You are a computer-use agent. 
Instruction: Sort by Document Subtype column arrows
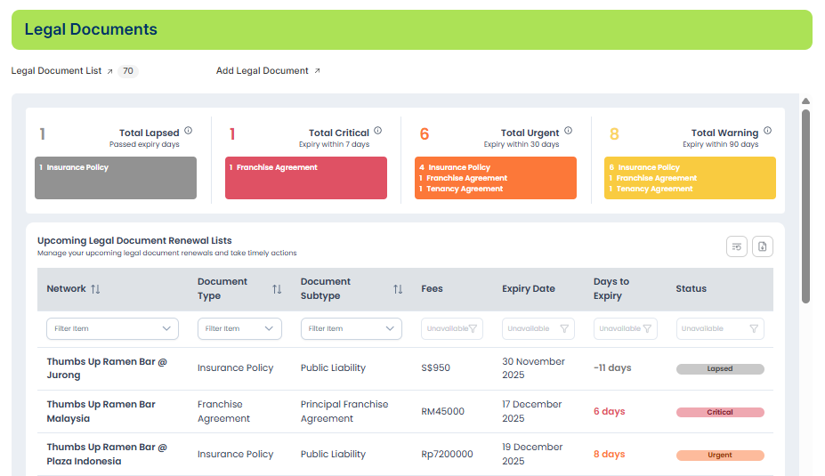398,289
